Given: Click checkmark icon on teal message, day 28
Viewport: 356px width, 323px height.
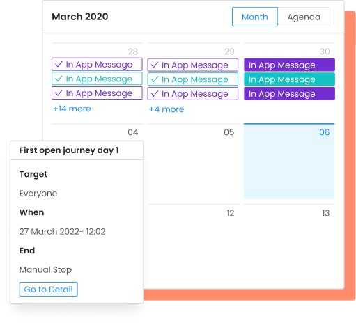Looking at the screenshot, I should click(x=59, y=79).
